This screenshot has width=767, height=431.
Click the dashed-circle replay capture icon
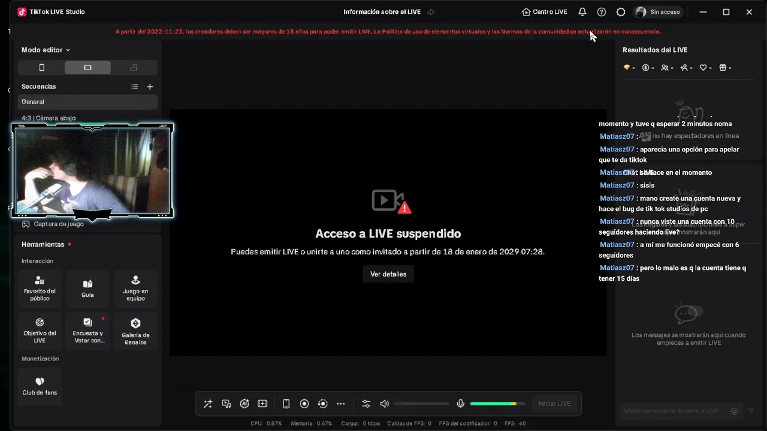click(322, 403)
